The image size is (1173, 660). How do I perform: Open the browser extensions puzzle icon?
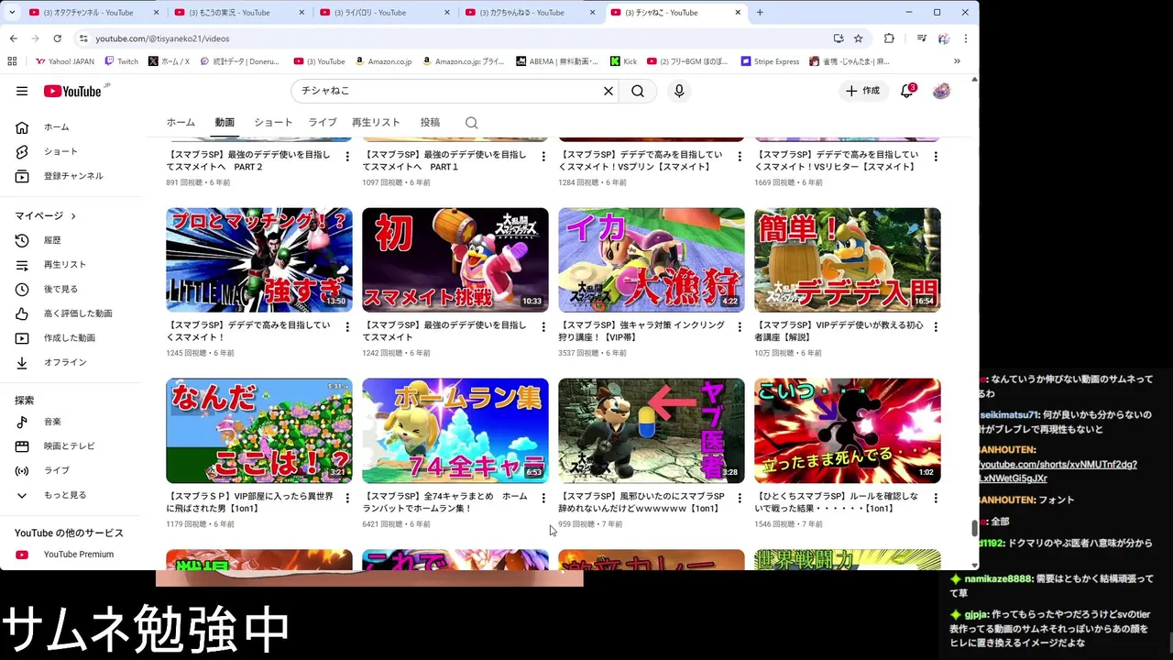(889, 38)
